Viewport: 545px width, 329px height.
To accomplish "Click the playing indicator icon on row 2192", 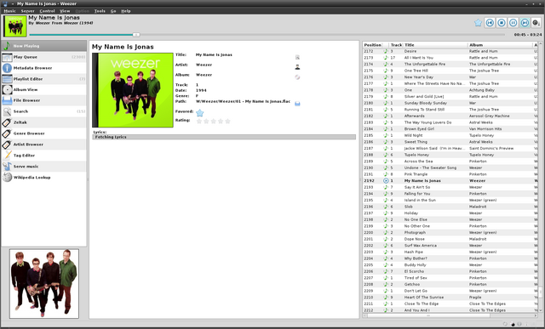I will point(386,181).
